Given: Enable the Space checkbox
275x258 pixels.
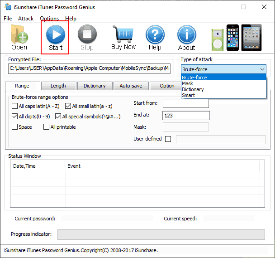Looking at the screenshot, I should (x=14, y=127).
